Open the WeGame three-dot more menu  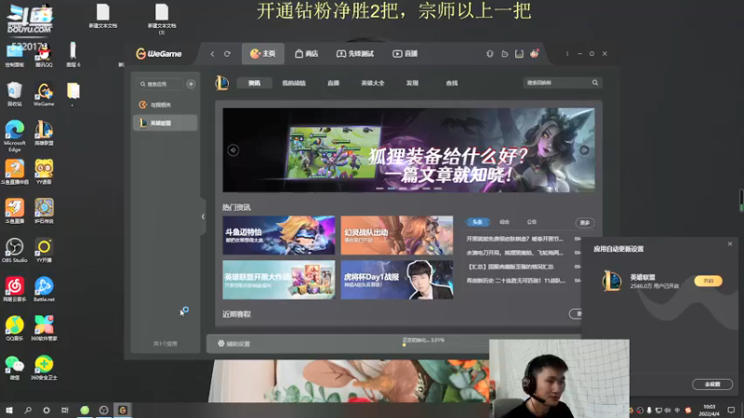click(x=567, y=54)
